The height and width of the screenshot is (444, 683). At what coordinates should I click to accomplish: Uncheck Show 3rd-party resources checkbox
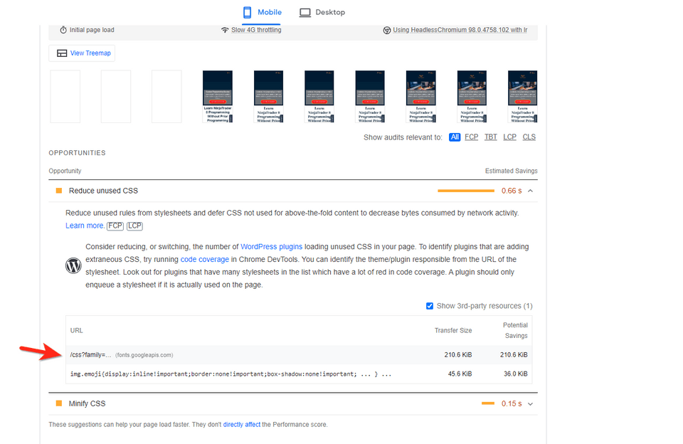(430, 306)
